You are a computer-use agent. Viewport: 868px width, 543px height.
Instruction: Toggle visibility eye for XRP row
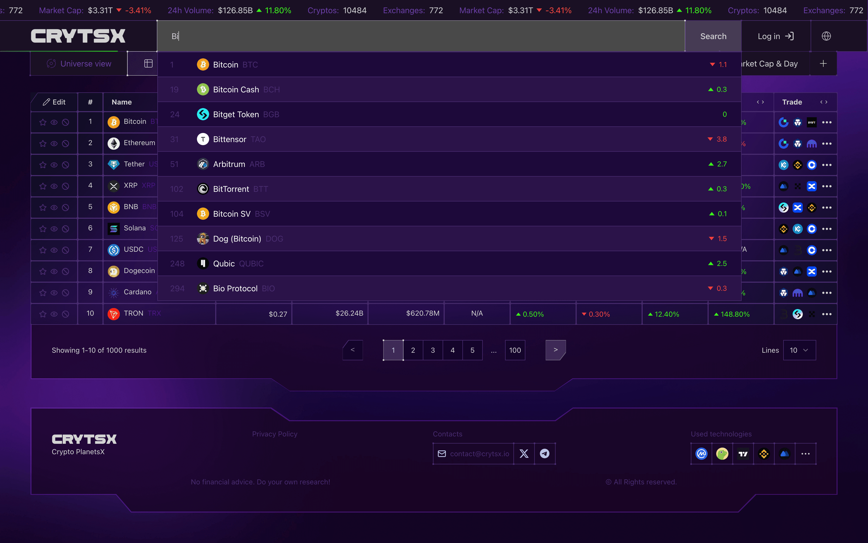coord(54,186)
